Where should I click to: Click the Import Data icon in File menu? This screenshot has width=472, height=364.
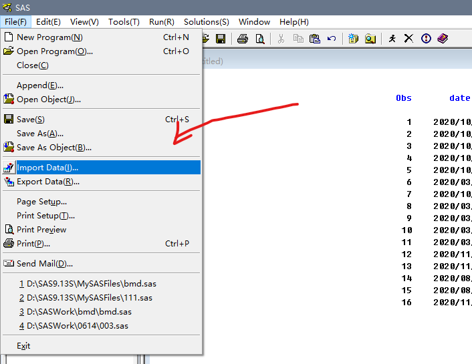[x=9, y=168]
